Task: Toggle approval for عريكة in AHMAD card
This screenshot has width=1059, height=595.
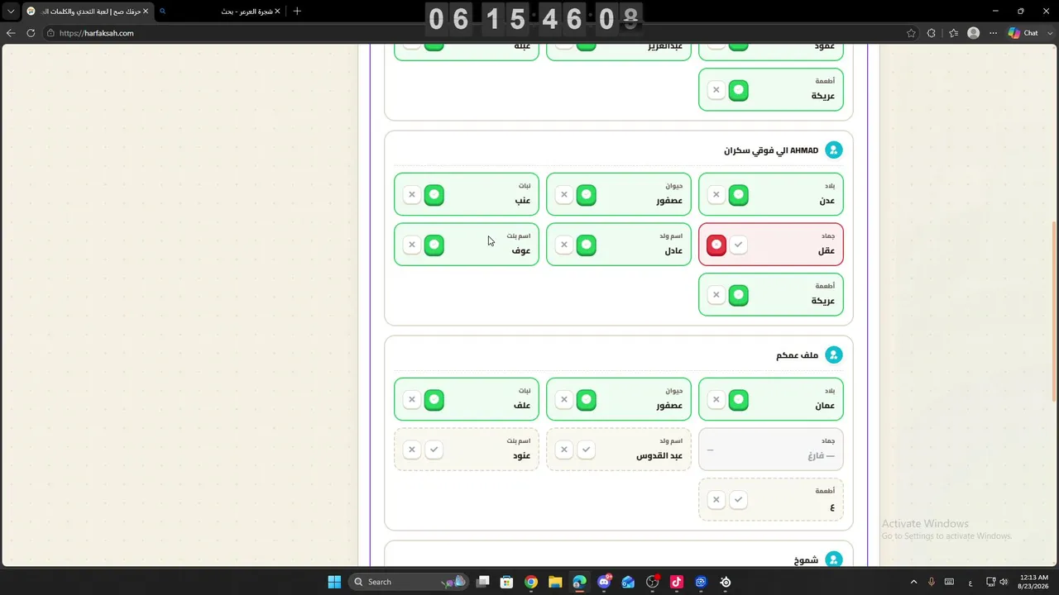Action: pyautogui.click(x=738, y=295)
